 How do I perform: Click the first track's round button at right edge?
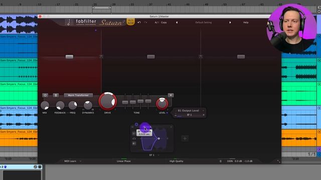319,36
